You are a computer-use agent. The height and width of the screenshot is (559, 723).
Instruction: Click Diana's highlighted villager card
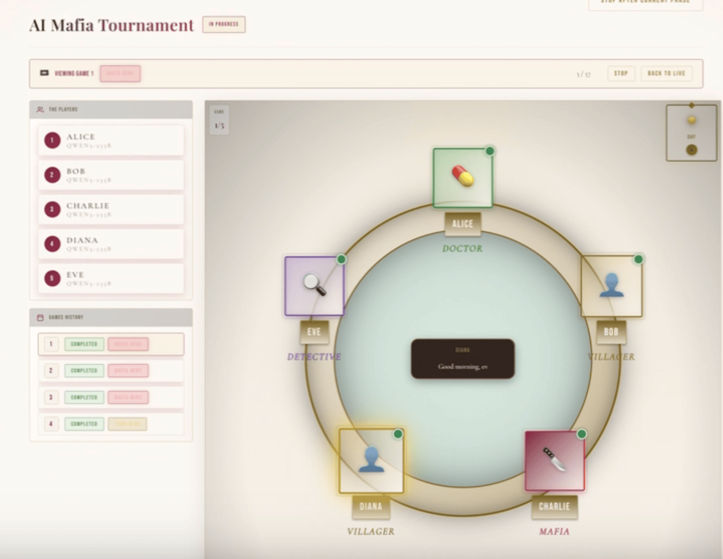pos(371,461)
